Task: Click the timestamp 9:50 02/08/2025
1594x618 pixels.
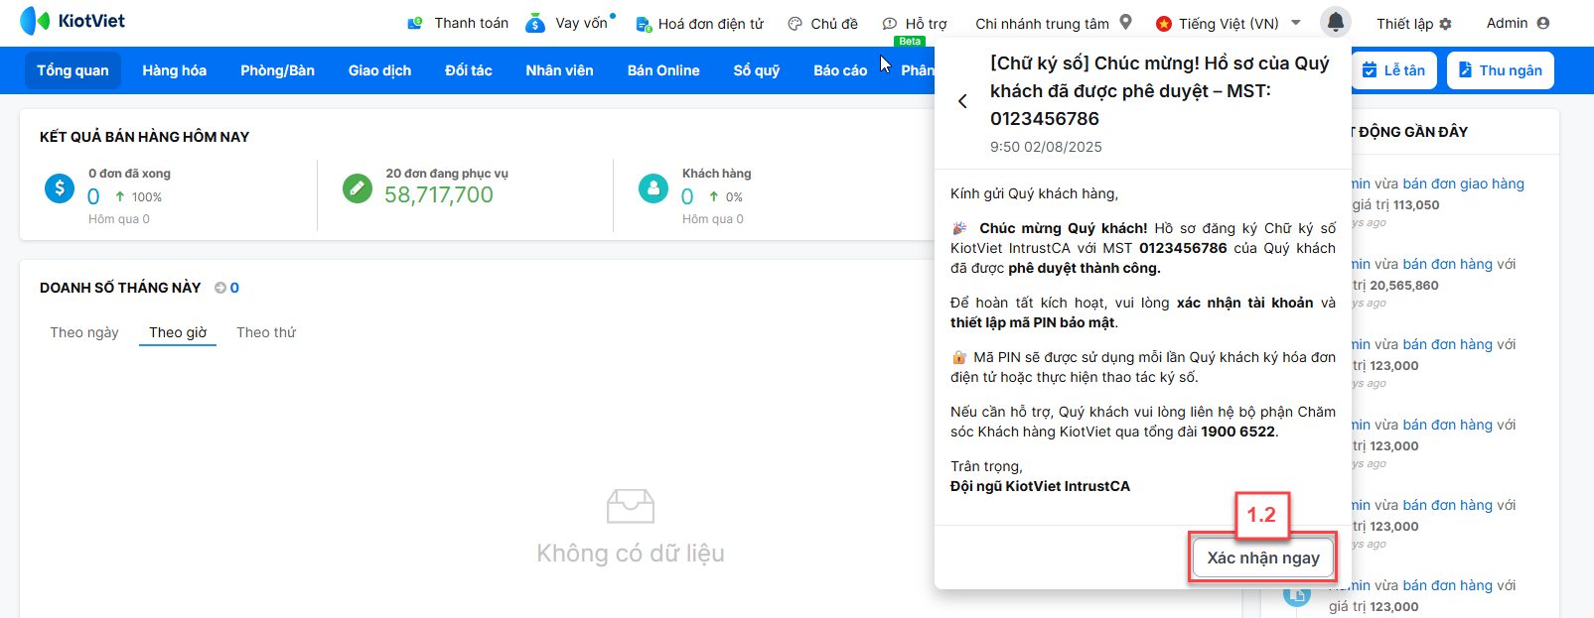Action: coord(1046,147)
